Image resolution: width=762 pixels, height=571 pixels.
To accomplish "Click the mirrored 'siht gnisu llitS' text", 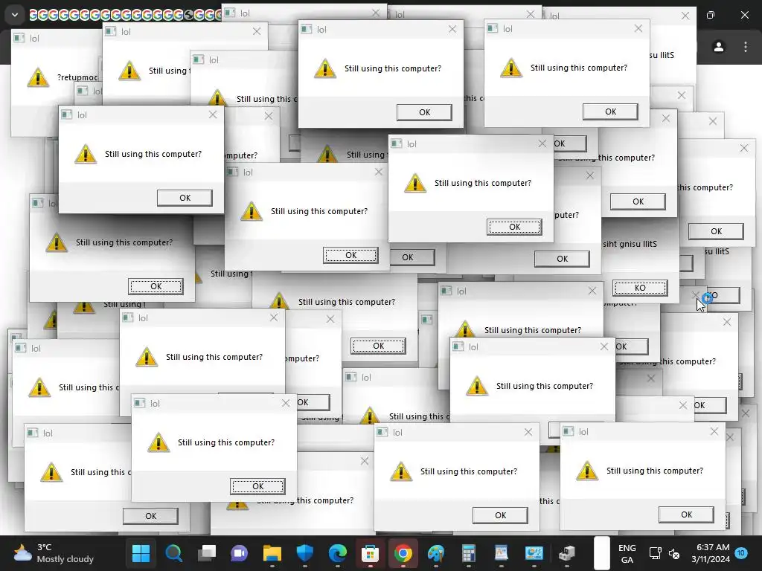I will [x=630, y=244].
